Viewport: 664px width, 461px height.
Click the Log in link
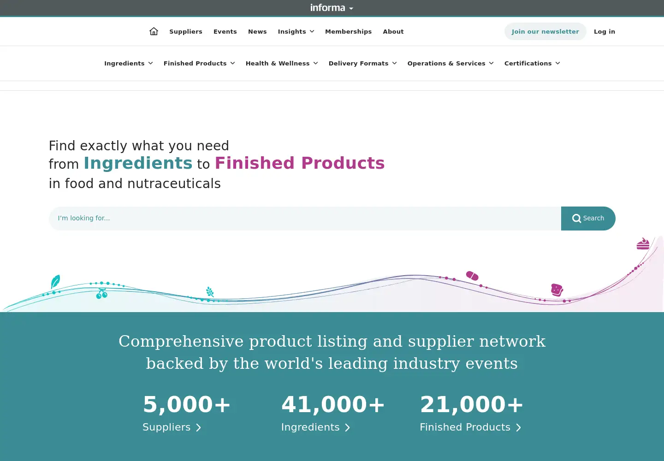605,31
